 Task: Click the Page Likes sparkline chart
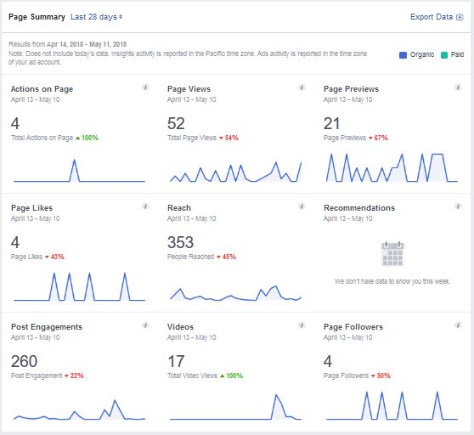pyautogui.click(x=79, y=287)
